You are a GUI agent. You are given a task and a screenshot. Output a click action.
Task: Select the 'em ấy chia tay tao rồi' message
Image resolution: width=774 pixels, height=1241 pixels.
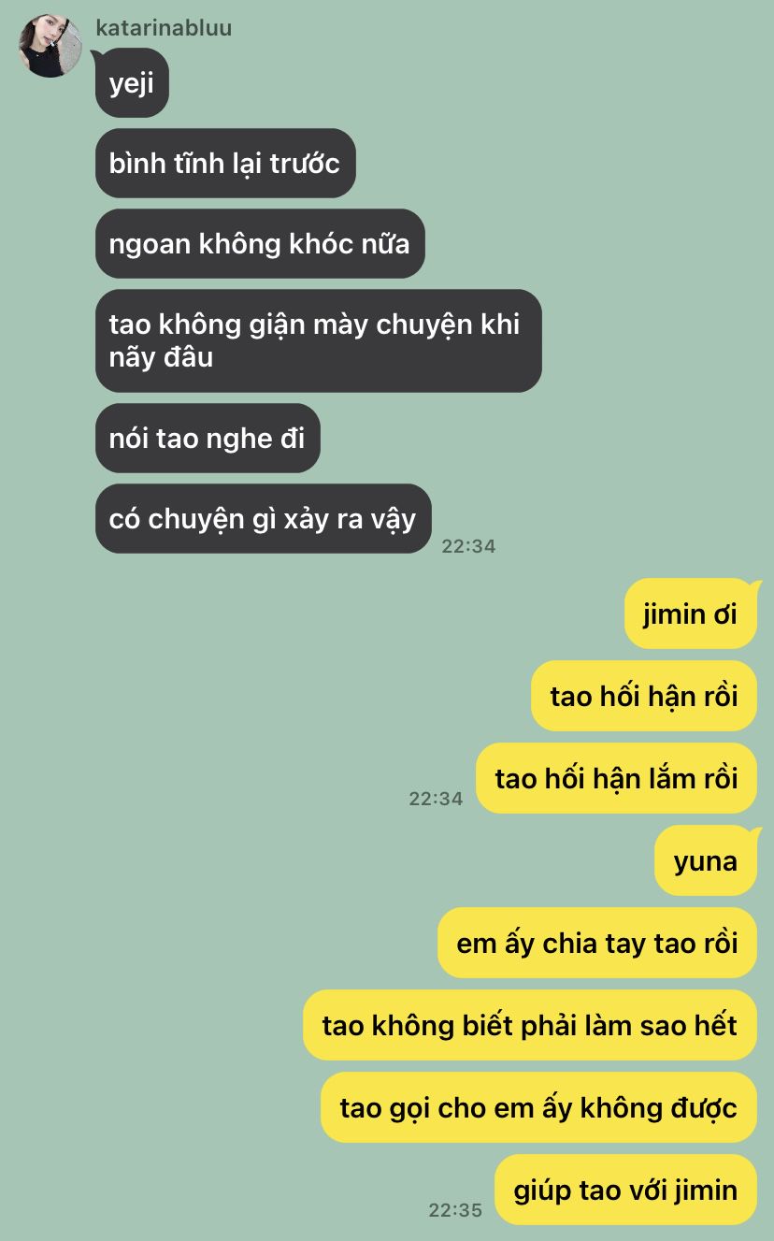coord(597,944)
